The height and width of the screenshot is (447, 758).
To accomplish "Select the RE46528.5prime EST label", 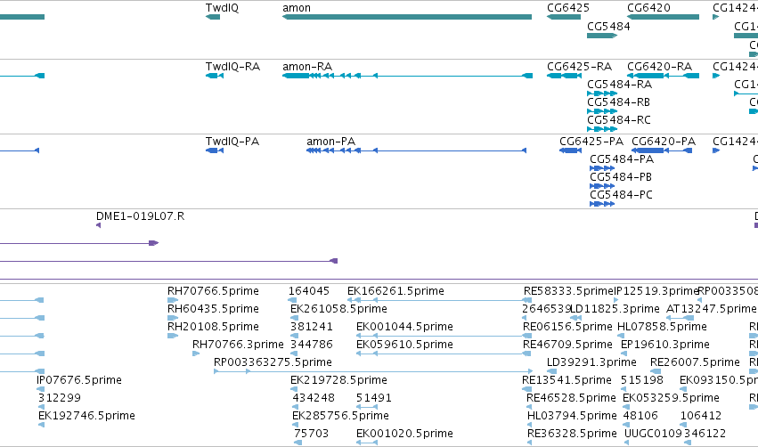I will (571, 398).
